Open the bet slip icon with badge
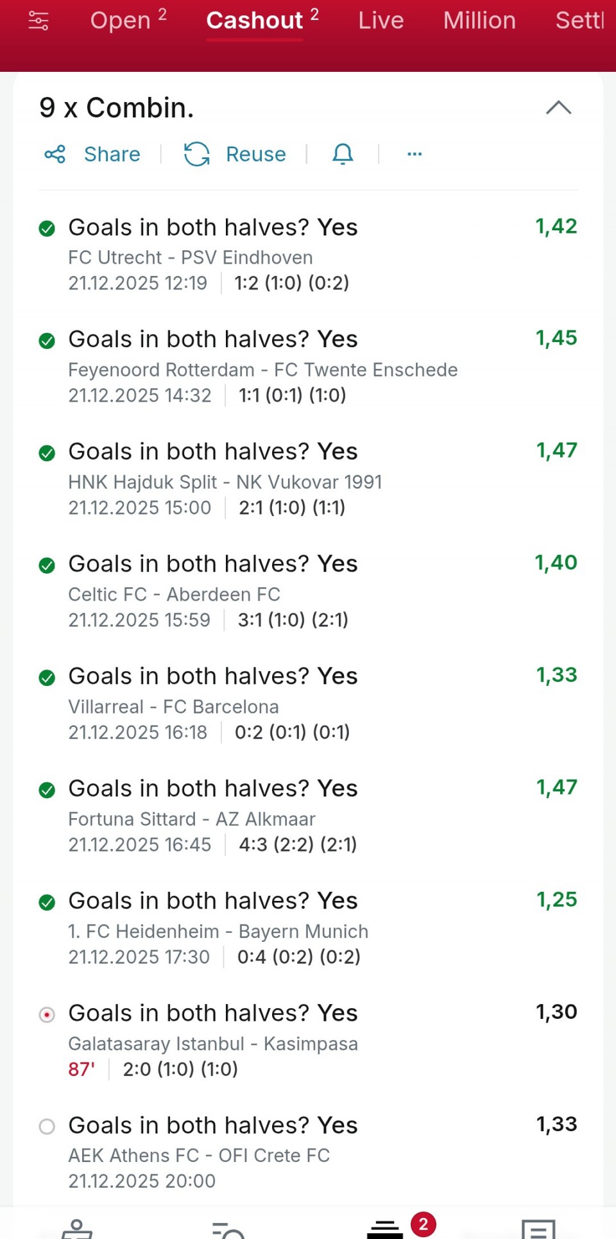This screenshot has height=1239, width=616. [386, 1228]
